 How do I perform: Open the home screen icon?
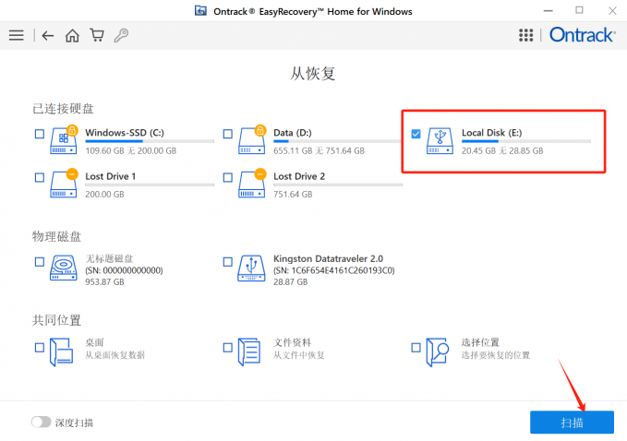coord(72,36)
